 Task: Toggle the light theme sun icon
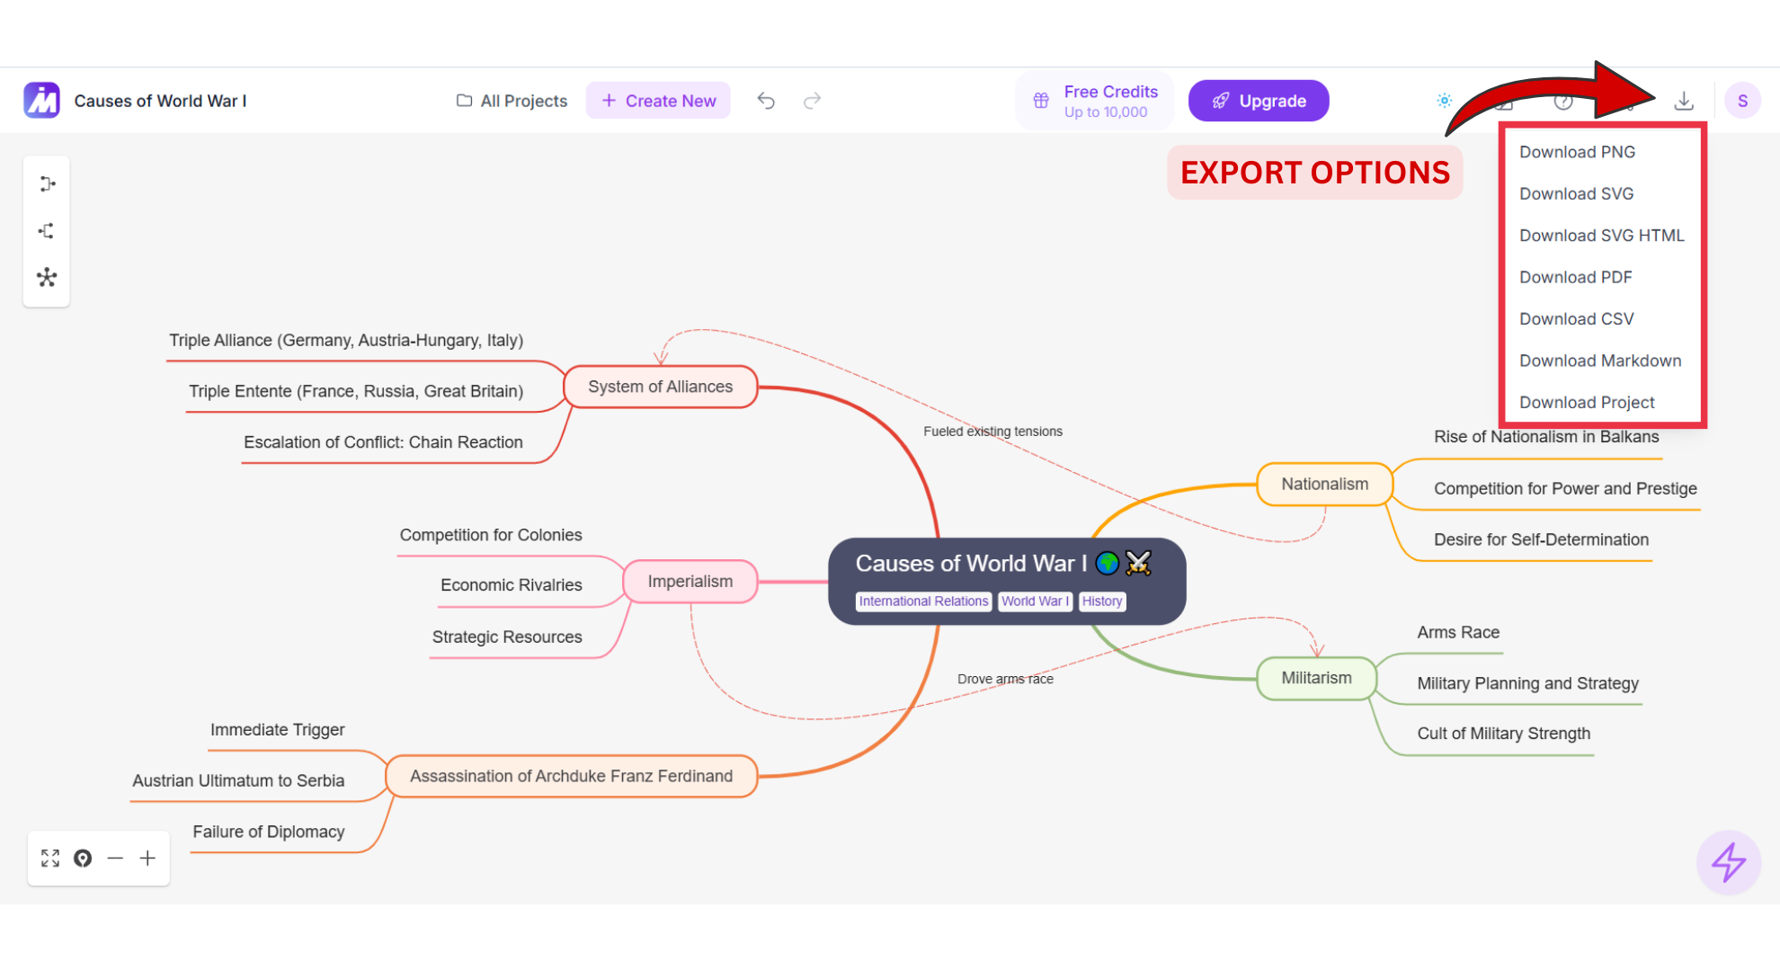pyautogui.click(x=1444, y=101)
